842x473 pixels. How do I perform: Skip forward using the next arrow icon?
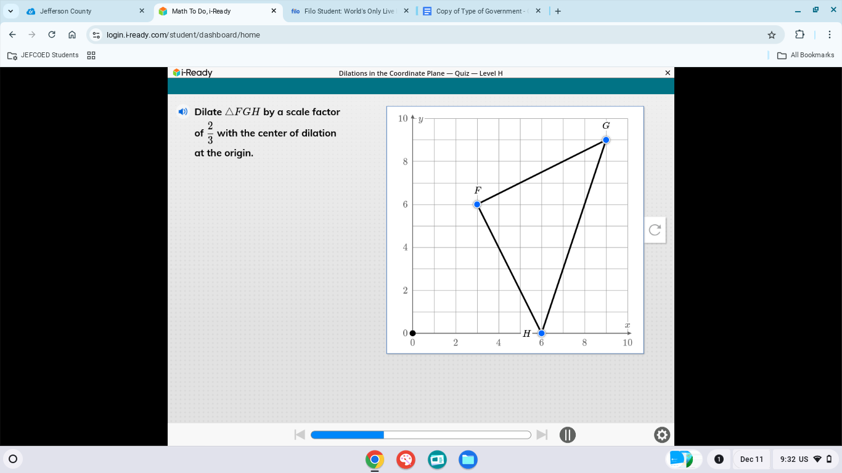pos(542,434)
